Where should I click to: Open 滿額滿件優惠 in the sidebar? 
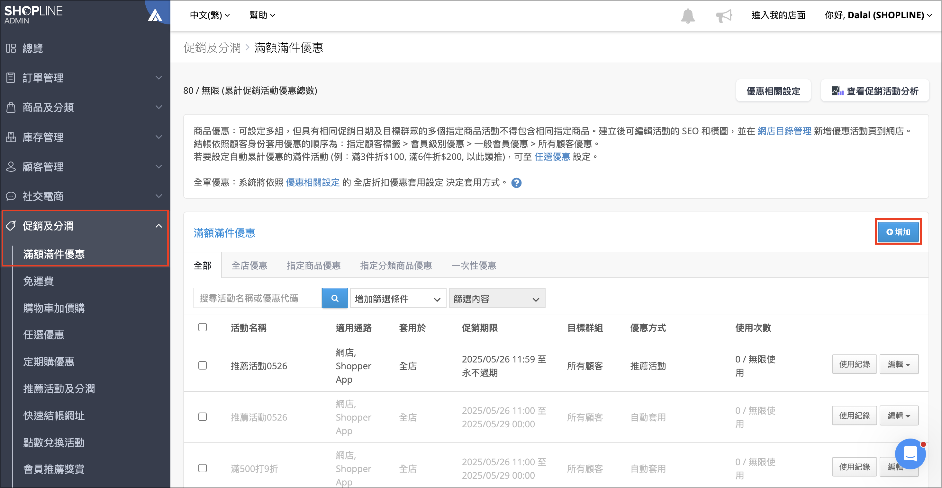pos(54,254)
